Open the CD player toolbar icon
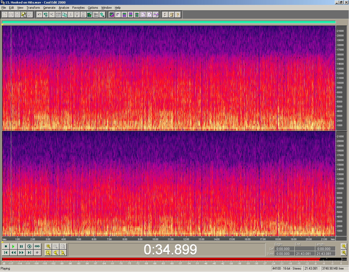This screenshot has width=349, height=272. click(156, 15)
